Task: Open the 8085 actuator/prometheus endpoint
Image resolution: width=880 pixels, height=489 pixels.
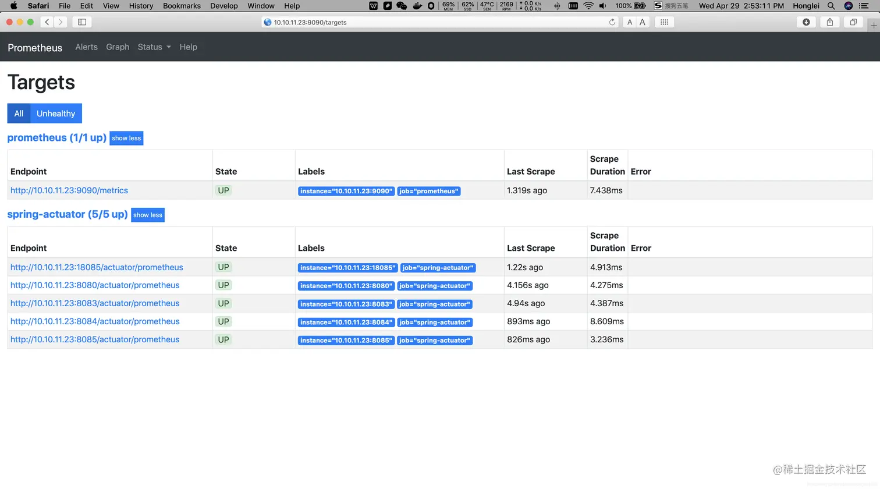Action: [x=95, y=339]
